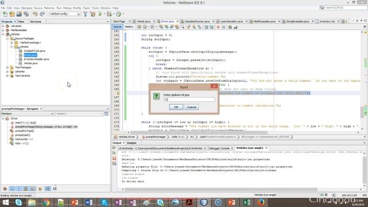Click the editor vertical scrollbar

(363, 113)
